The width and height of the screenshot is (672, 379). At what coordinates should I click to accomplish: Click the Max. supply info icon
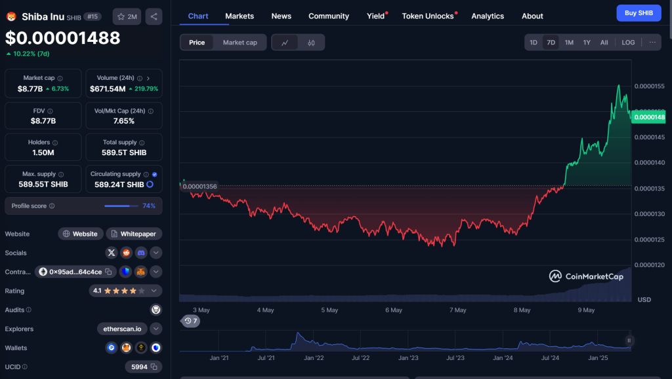tap(61, 174)
